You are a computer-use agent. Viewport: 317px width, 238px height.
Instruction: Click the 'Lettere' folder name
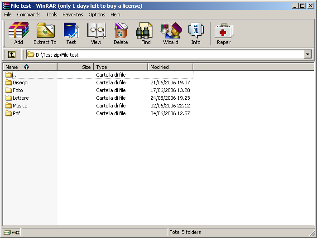point(21,98)
